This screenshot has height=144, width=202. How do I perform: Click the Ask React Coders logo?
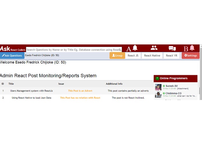coord(12,49)
